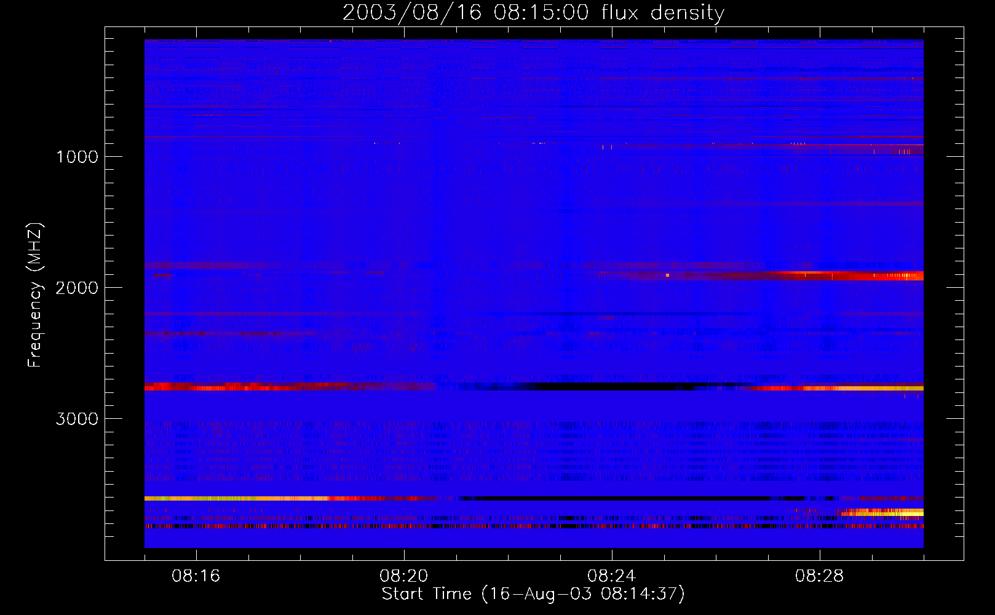Viewport: 995px width, 615px height.
Task: Click the 08:24 time tick label
Action: (x=612, y=576)
